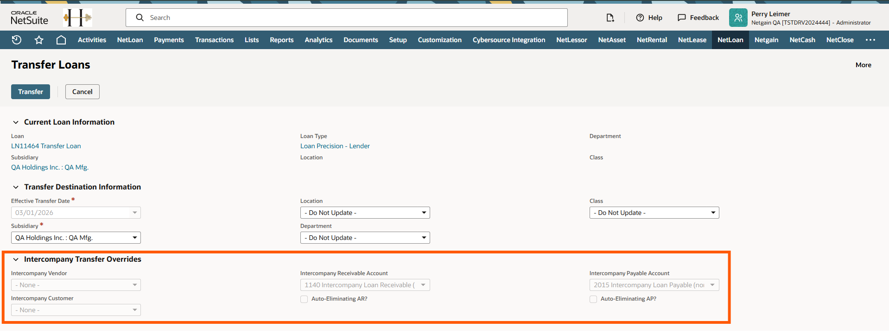Screen dimensions: 889x334
Task: Enable the Auto-Eliminating AP? checkbox
Action: 593,299
